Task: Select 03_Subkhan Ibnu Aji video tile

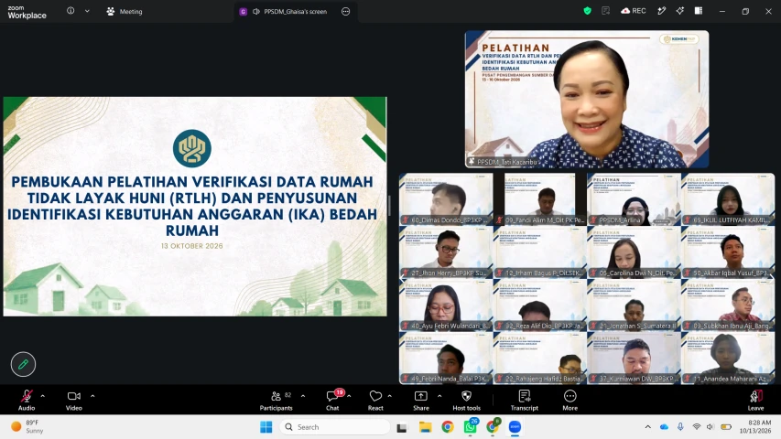Action: pyautogui.click(x=728, y=305)
